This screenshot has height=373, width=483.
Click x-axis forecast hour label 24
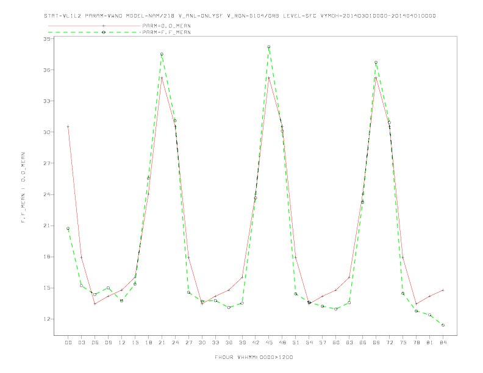point(175,343)
